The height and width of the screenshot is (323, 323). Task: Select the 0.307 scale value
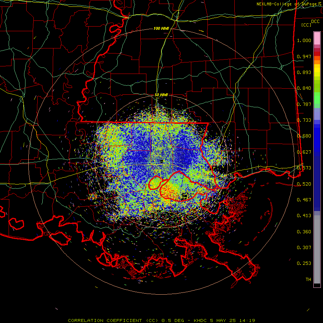(304, 248)
